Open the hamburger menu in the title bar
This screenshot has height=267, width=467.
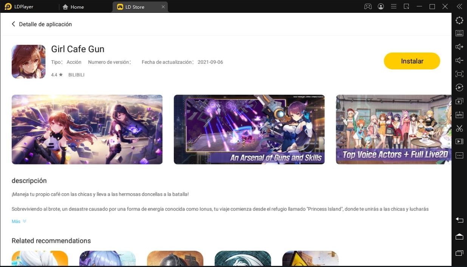[x=393, y=6]
